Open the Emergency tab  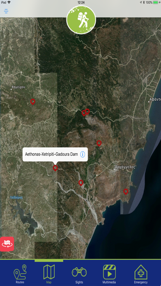(141, 274)
